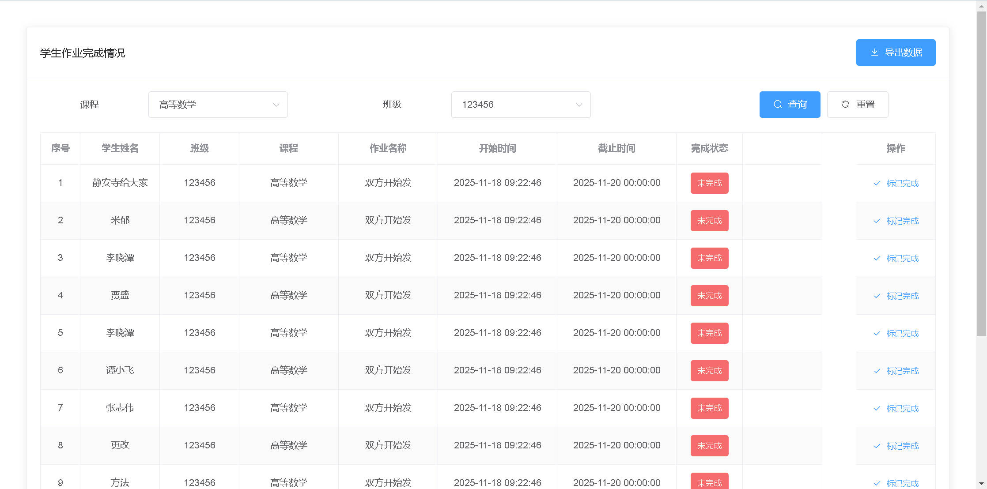
Task: Expand the 班级 dropdown arrow
Action: click(x=579, y=105)
